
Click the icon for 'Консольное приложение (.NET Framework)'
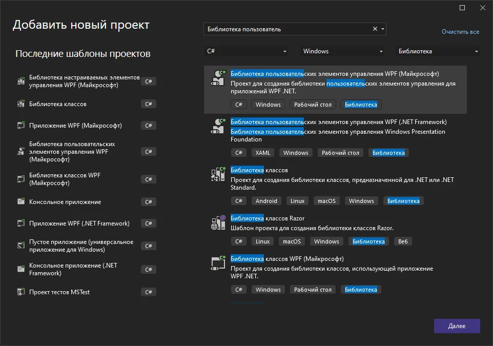click(x=20, y=269)
